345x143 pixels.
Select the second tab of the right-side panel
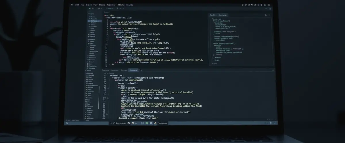pyautogui.click(x=223, y=15)
